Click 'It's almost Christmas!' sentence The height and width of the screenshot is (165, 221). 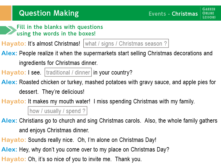pyautogui.click(x=54, y=44)
